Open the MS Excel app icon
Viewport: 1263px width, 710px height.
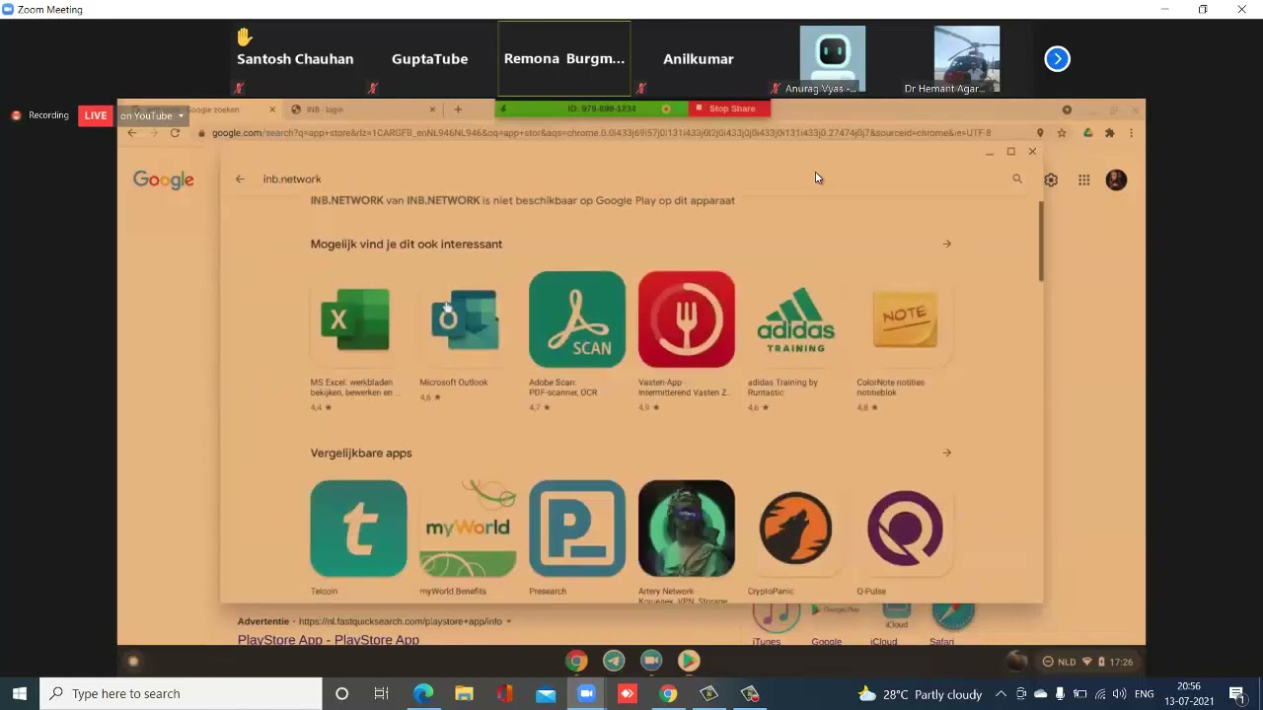(x=356, y=319)
